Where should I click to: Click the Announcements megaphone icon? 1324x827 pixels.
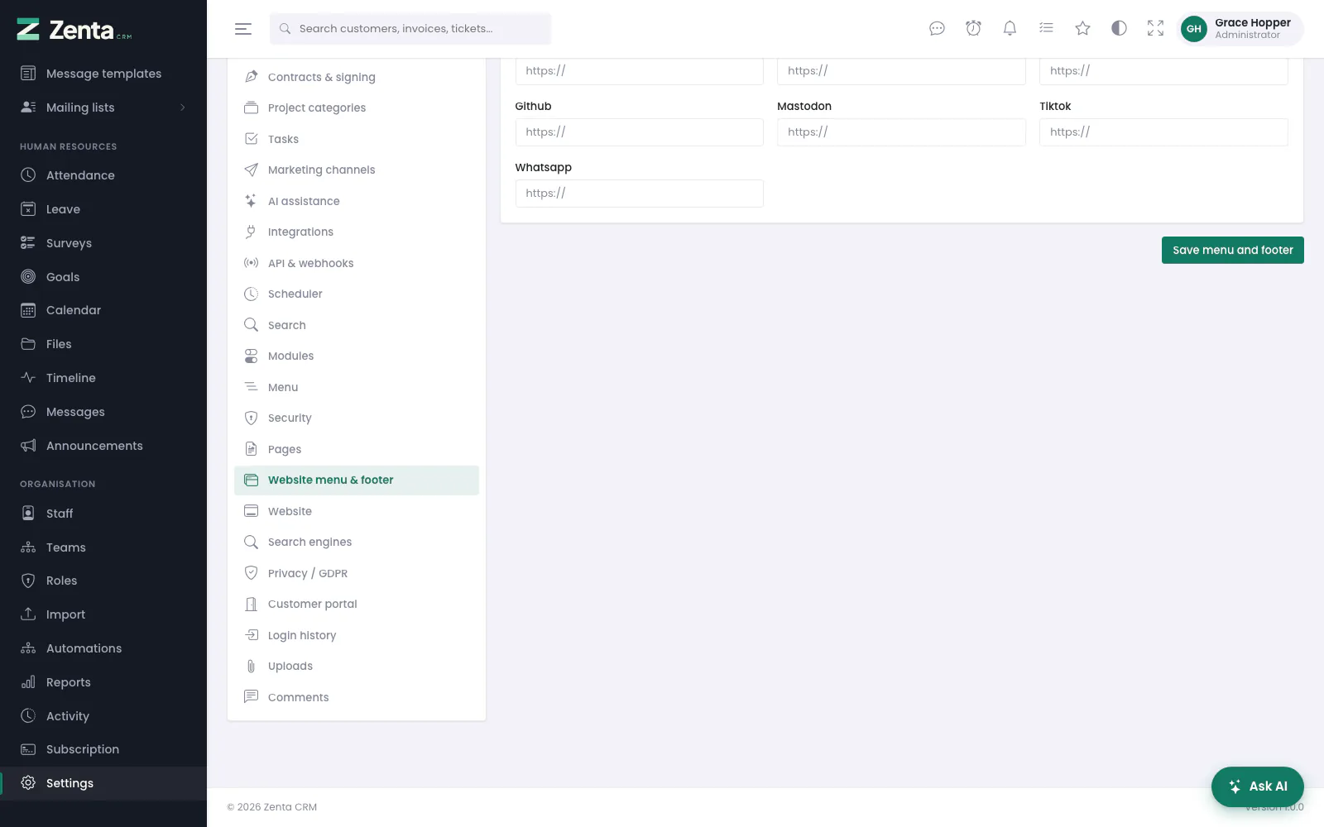point(28,446)
